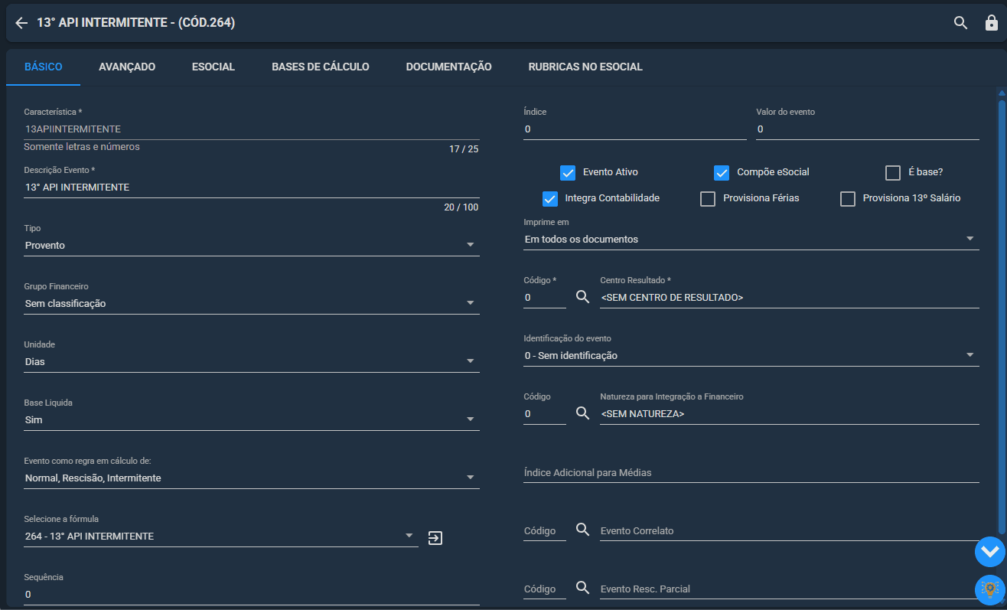The image size is (1007, 610).
Task: Open the DOCUMENTAÇÃO tab
Action: (449, 67)
